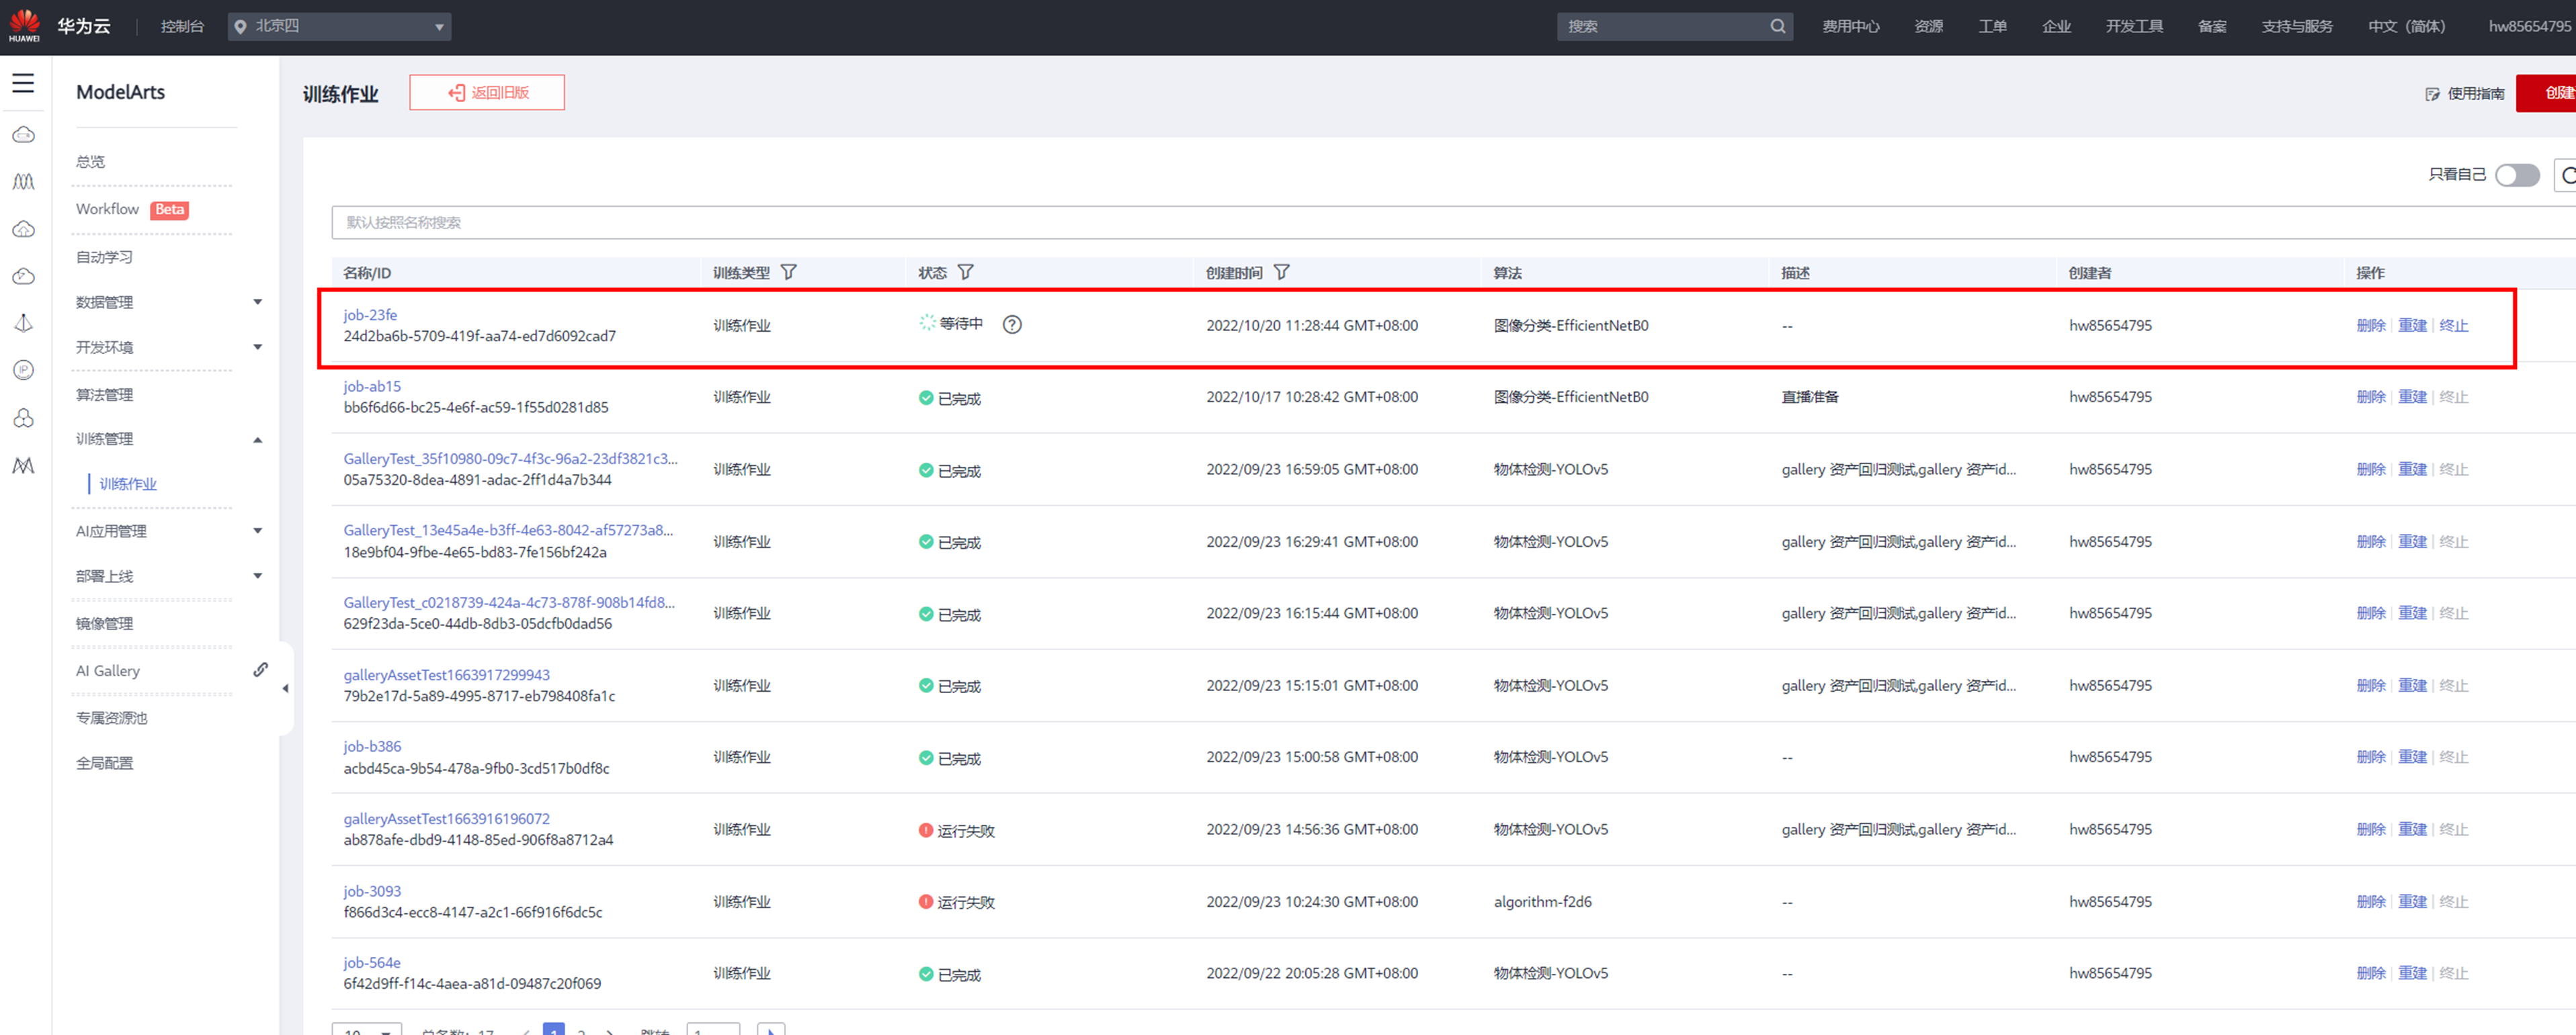Click the AI Gallery external link icon
The image size is (2576, 1035).
point(261,670)
